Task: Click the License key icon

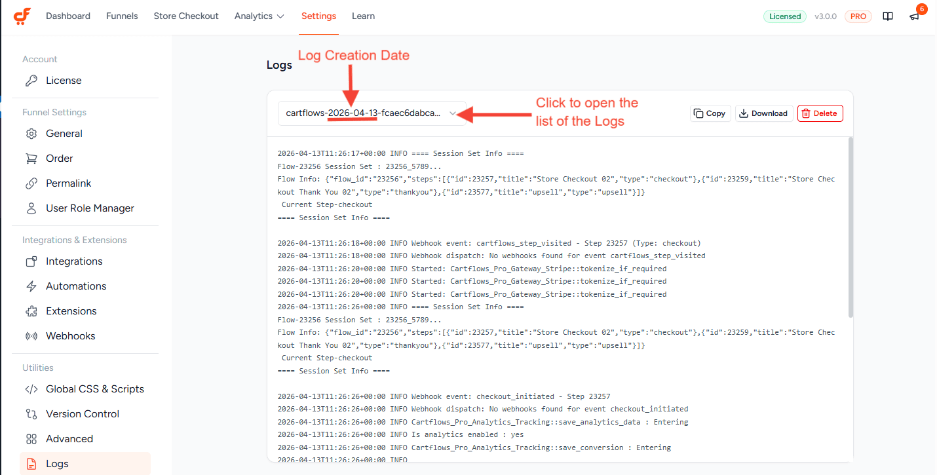Action: [x=31, y=81]
